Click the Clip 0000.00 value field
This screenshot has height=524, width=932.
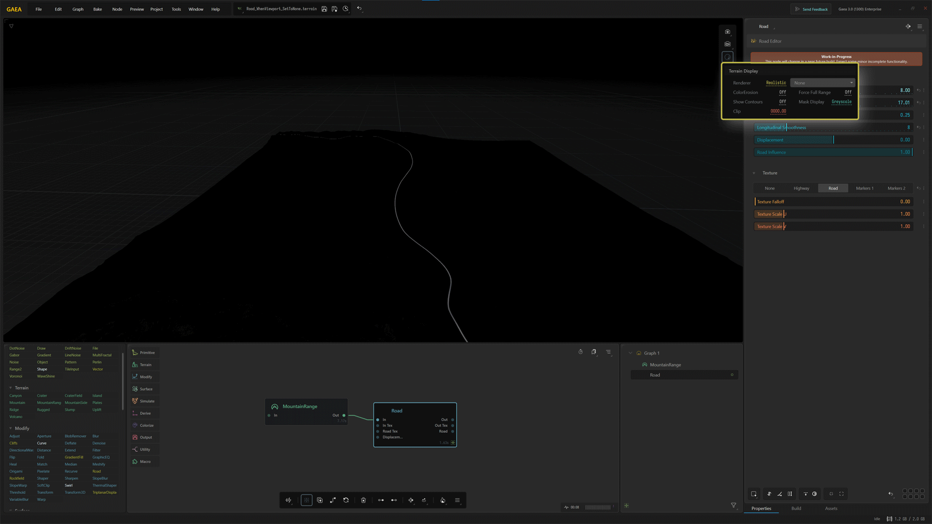click(778, 111)
